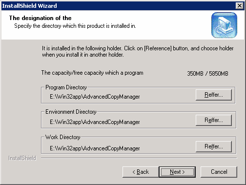Image resolution: width=246 pixels, height=185 pixels.
Task: Click the Work Directory group label
Action: click(x=62, y=137)
